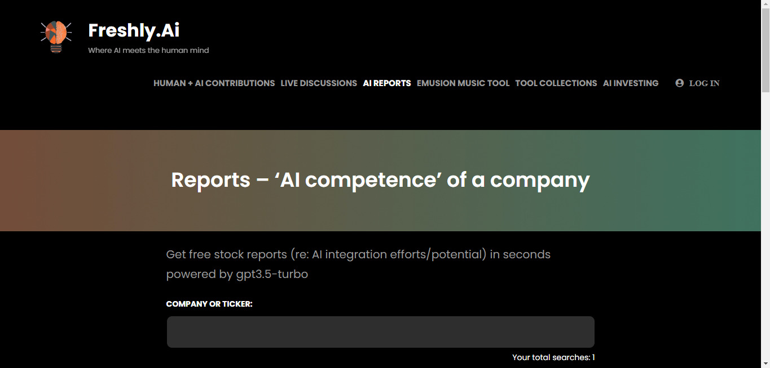This screenshot has width=770, height=368.
Task: Navigate to Tool Collections
Action: [556, 83]
